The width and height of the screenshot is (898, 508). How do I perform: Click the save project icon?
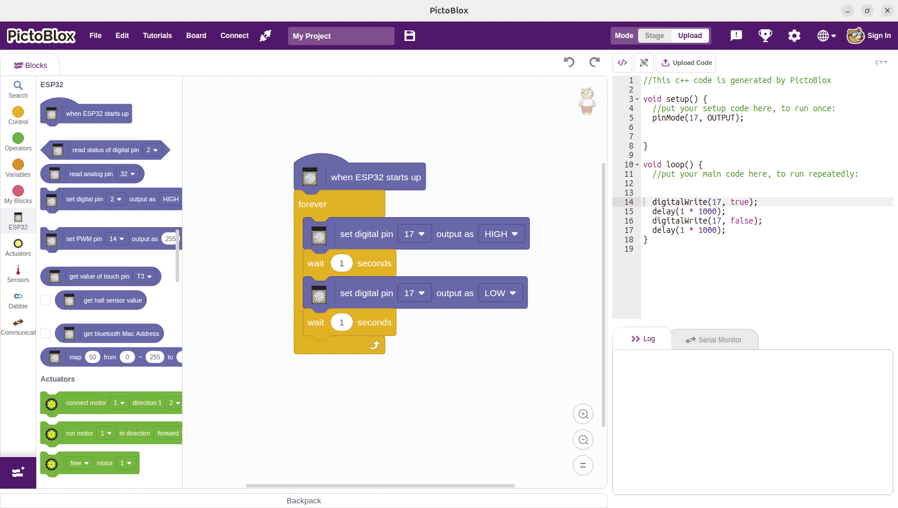pyautogui.click(x=410, y=36)
